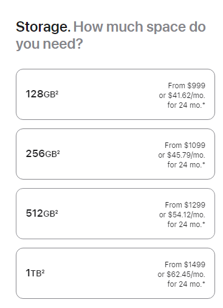223x308 pixels.
Task: Open footnote 2 beside 1TB
Action: (x=43, y=271)
